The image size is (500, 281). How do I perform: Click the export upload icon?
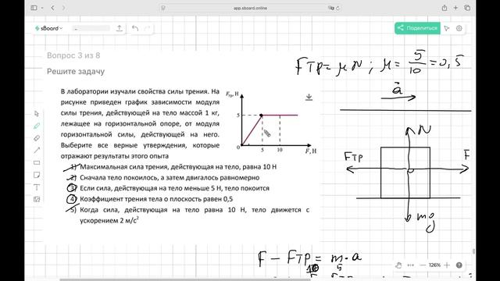click(x=120, y=28)
